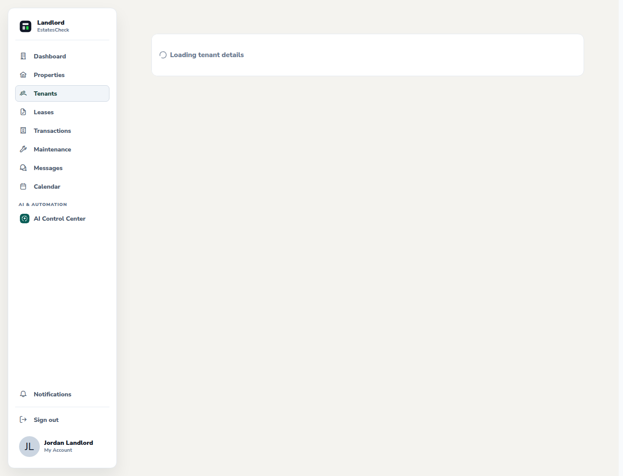This screenshot has width=623, height=476.
Task: Click the Transactions receipt icon
Action: pyautogui.click(x=23, y=131)
